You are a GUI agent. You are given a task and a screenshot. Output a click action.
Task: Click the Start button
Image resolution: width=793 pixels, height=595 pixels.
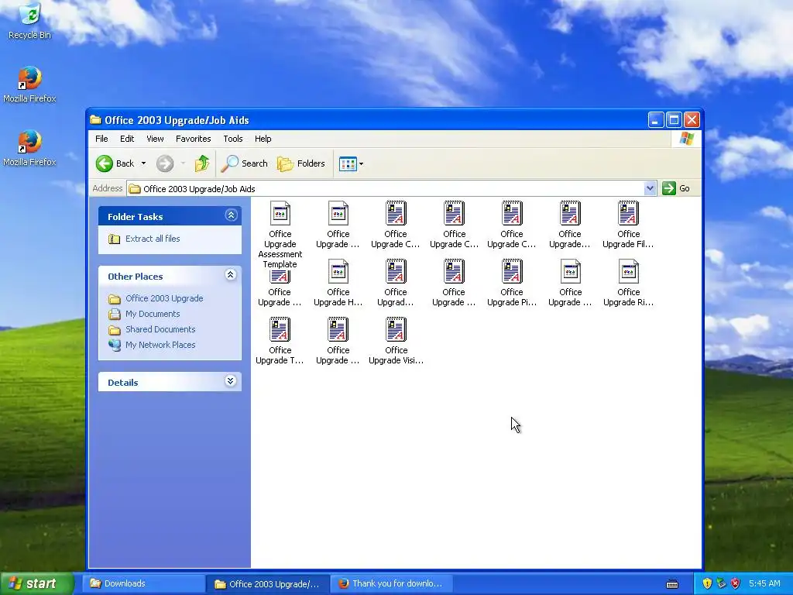pyautogui.click(x=36, y=583)
